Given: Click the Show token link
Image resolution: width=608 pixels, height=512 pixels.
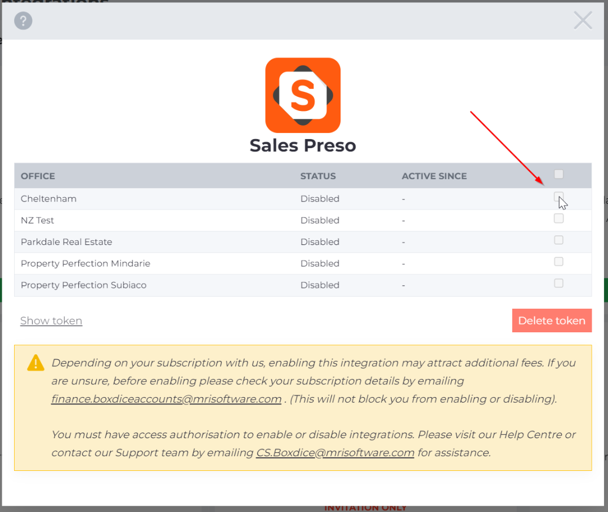Looking at the screenshot, I should 51,321.
